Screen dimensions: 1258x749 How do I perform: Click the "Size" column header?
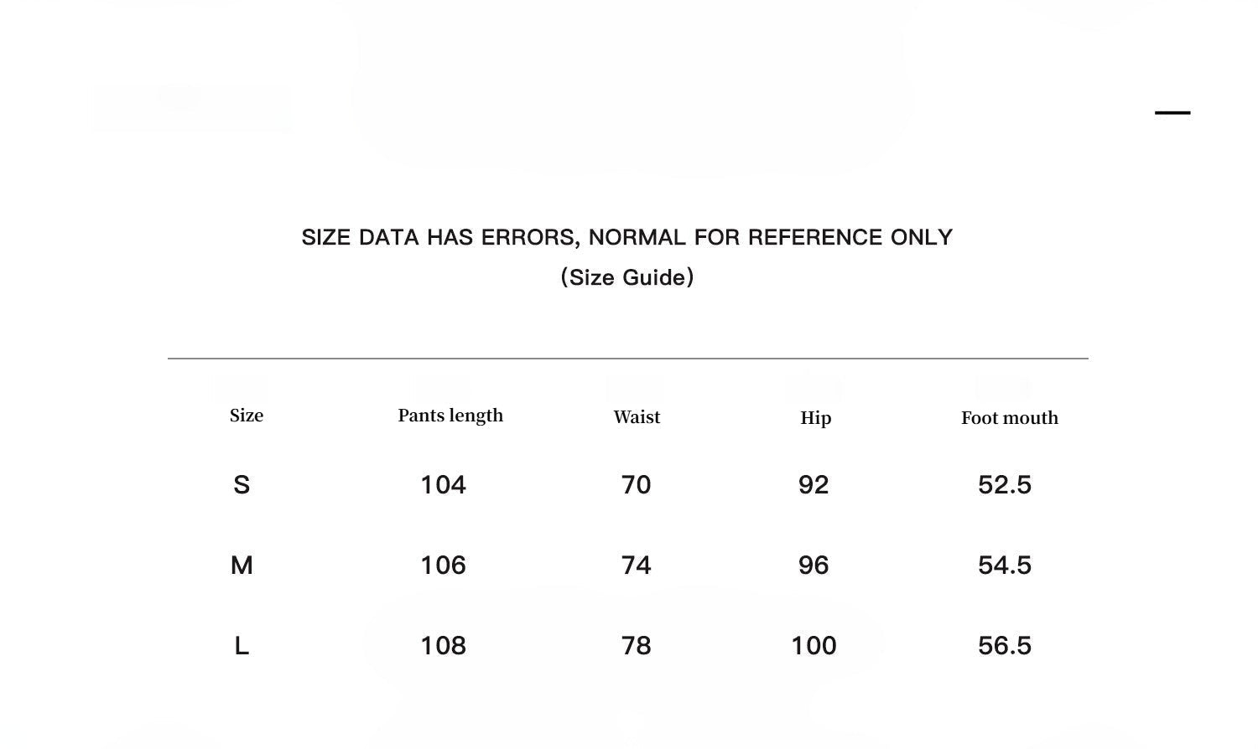tap(247, 416)
